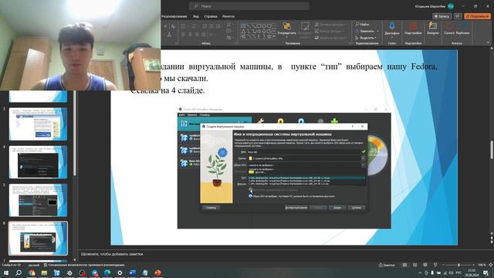Click the notes area to add notes
The height and width of the screenshot is (278, 494).
(283, 254)
